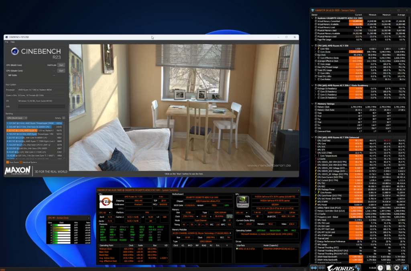Open the Memory Modules DIMM selector dropdown
This screenshot has height=271, width=411.
(202, 233)
